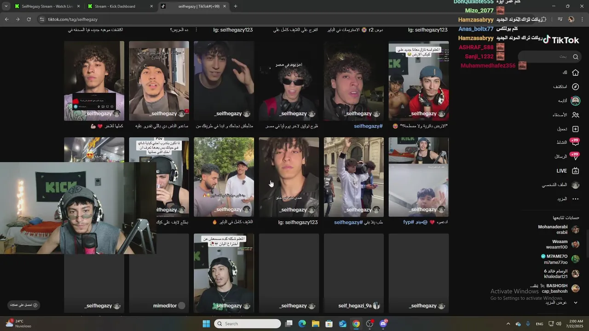This screenshot has height=331, width=589.
Task: Click the 'lg: seifhegazy123' caption under leather-jacket video
Action: (298, 222)
